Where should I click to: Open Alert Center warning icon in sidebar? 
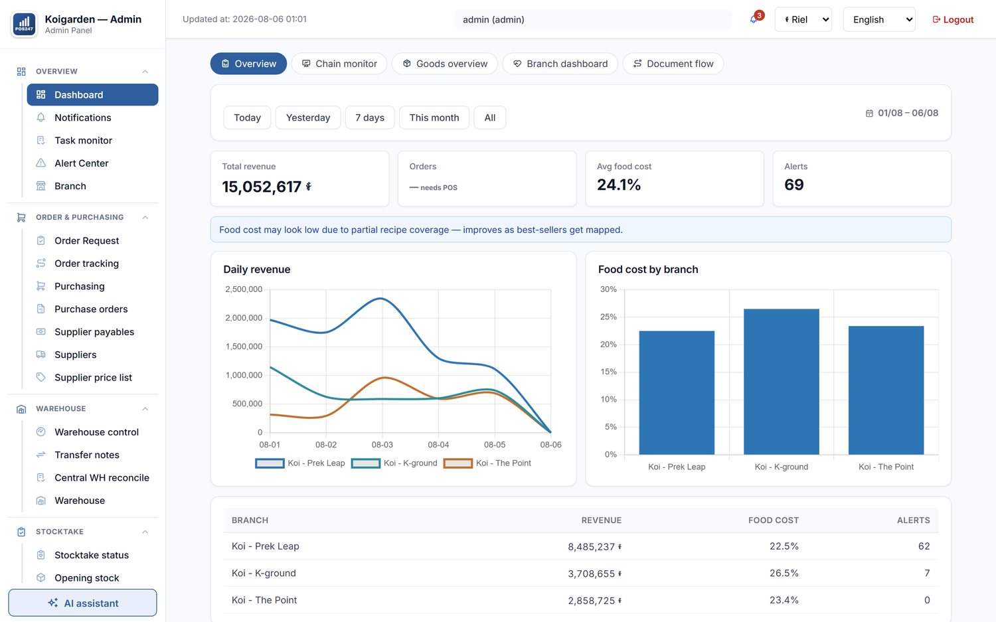click(x=41, y=163)
